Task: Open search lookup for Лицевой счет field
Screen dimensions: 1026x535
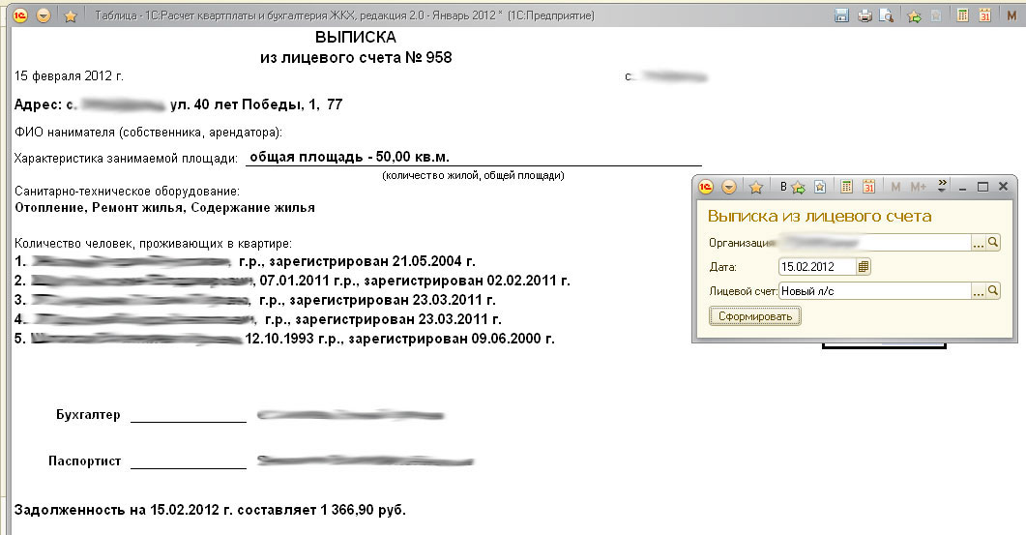Action: (993, 291)
